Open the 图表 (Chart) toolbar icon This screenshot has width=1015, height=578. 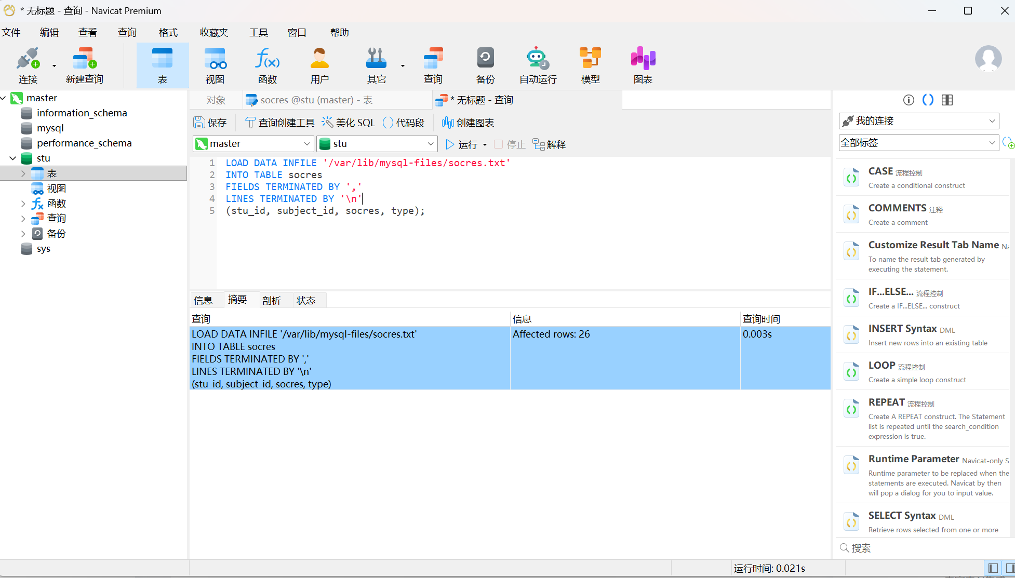coord(643,65)
